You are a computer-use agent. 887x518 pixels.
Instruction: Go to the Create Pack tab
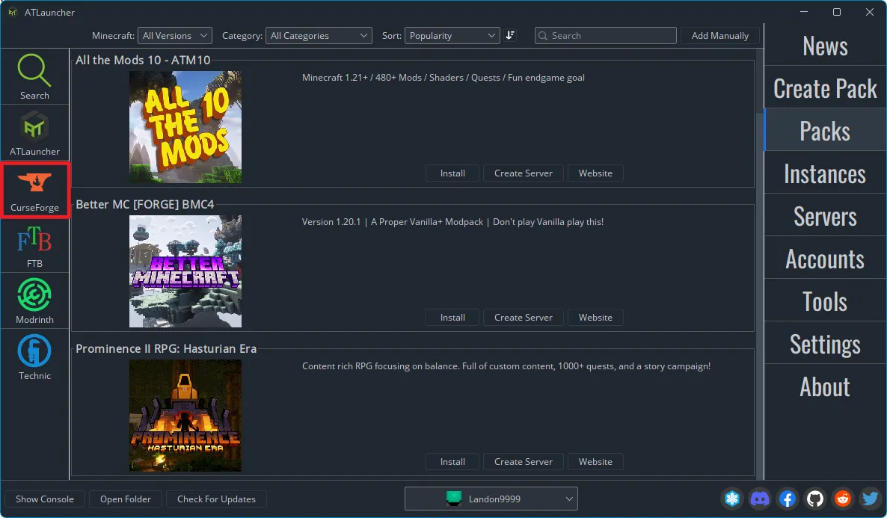point(825,88)
